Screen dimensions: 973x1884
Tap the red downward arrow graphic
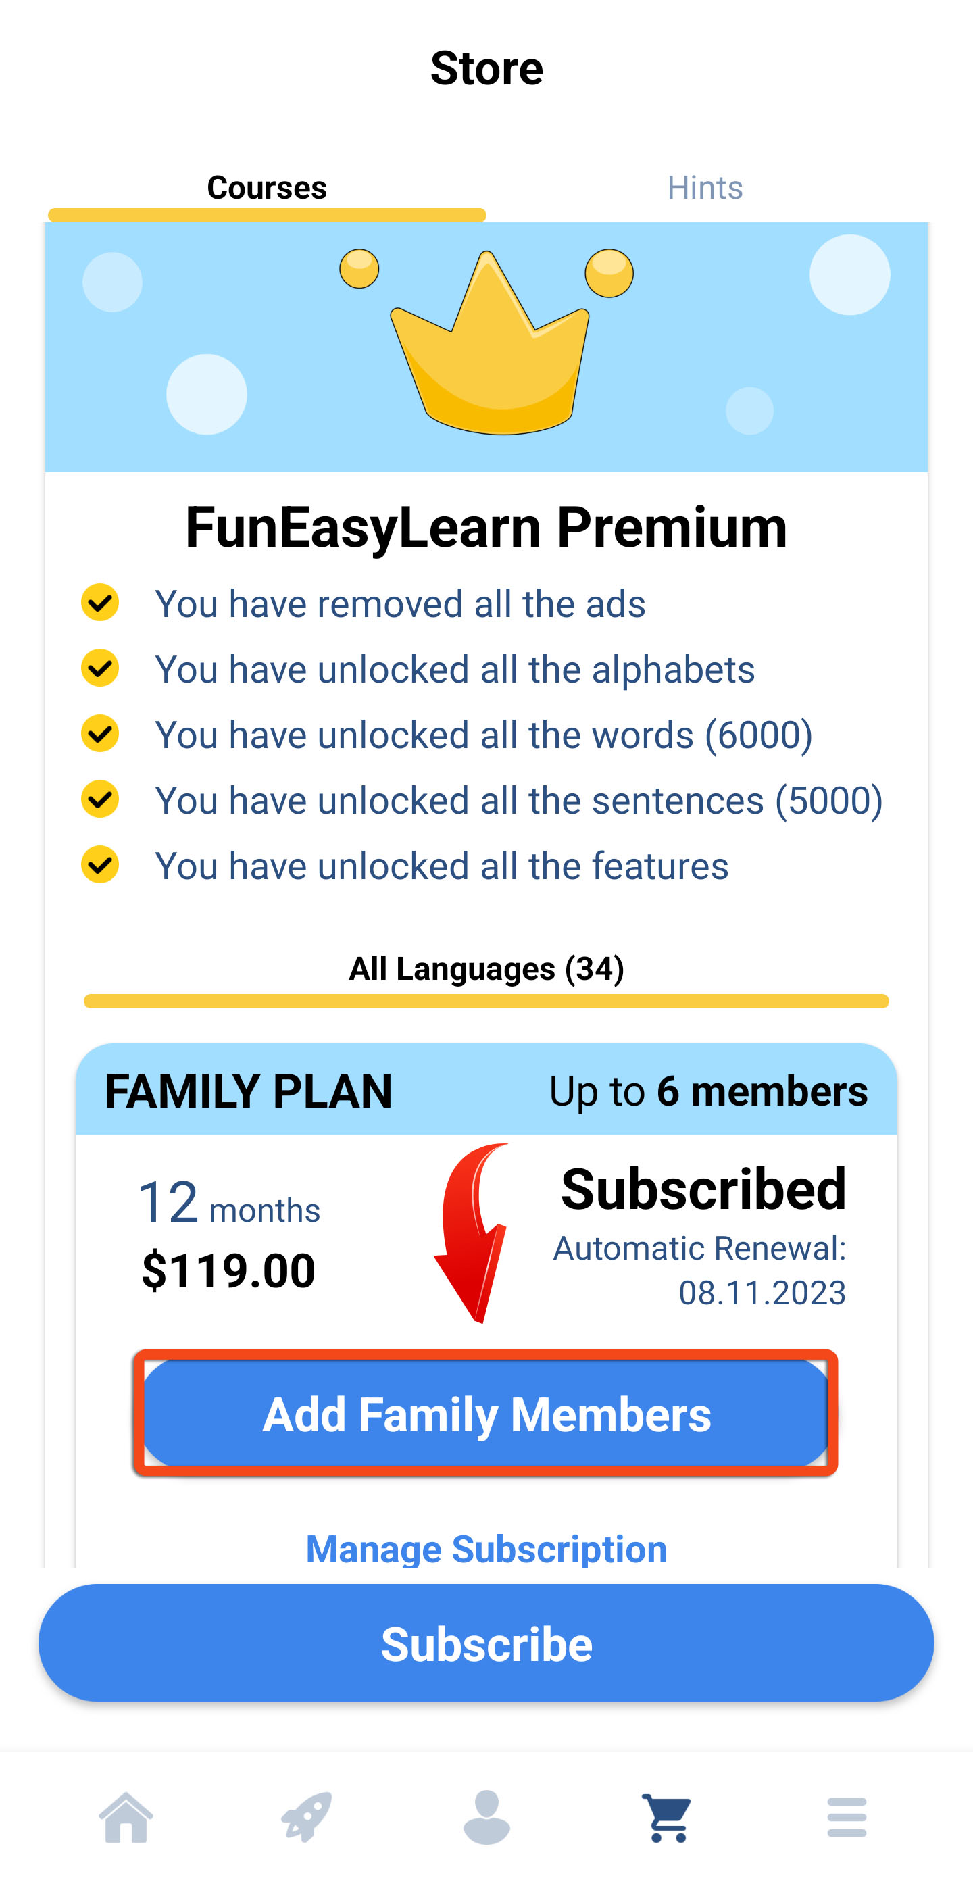point(472,1233)
